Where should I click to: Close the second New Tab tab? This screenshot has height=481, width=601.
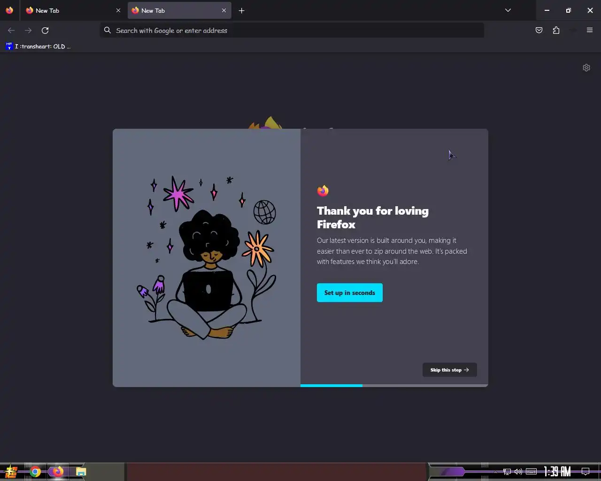(224, 10)
